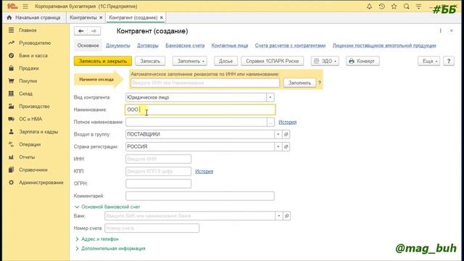Select the Основное form tab
Image resolution: width=464 pixels, height=261 pixels.
tap(88, 46)
